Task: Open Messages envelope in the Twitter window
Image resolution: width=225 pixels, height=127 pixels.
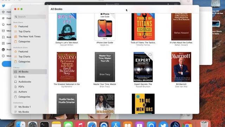Action: click(6, 31)
